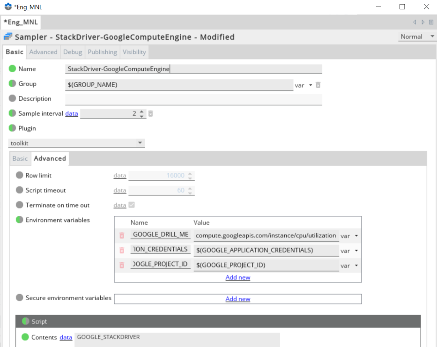
Task: Toggle the Terminate on time out checkbox
Action: click(132, 205)
